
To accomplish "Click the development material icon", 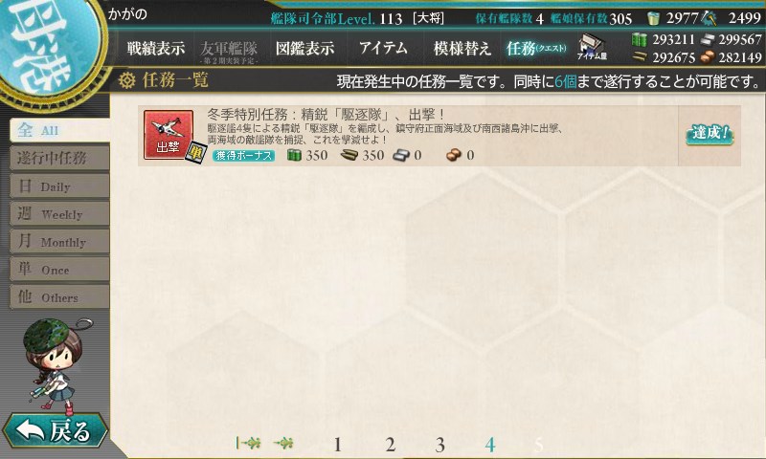I will tap(709, 18).
